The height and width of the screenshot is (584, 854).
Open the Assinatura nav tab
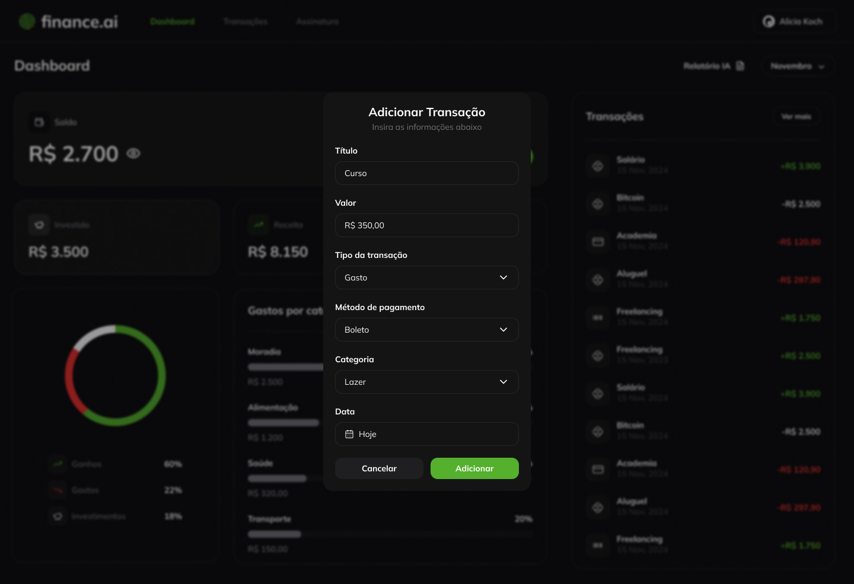[x=317, y=21]
